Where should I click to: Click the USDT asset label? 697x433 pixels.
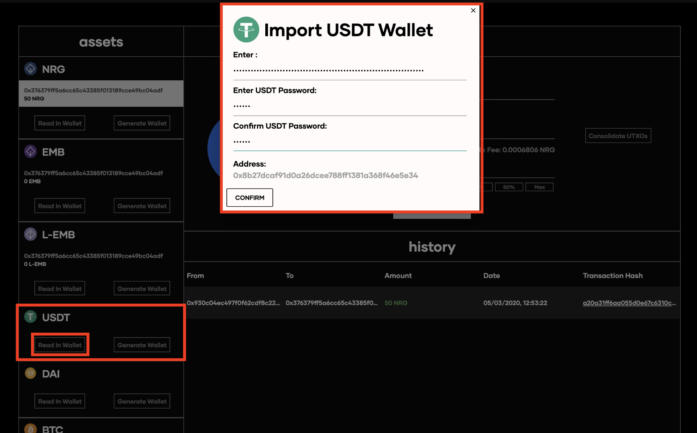[x=56, y=317]
